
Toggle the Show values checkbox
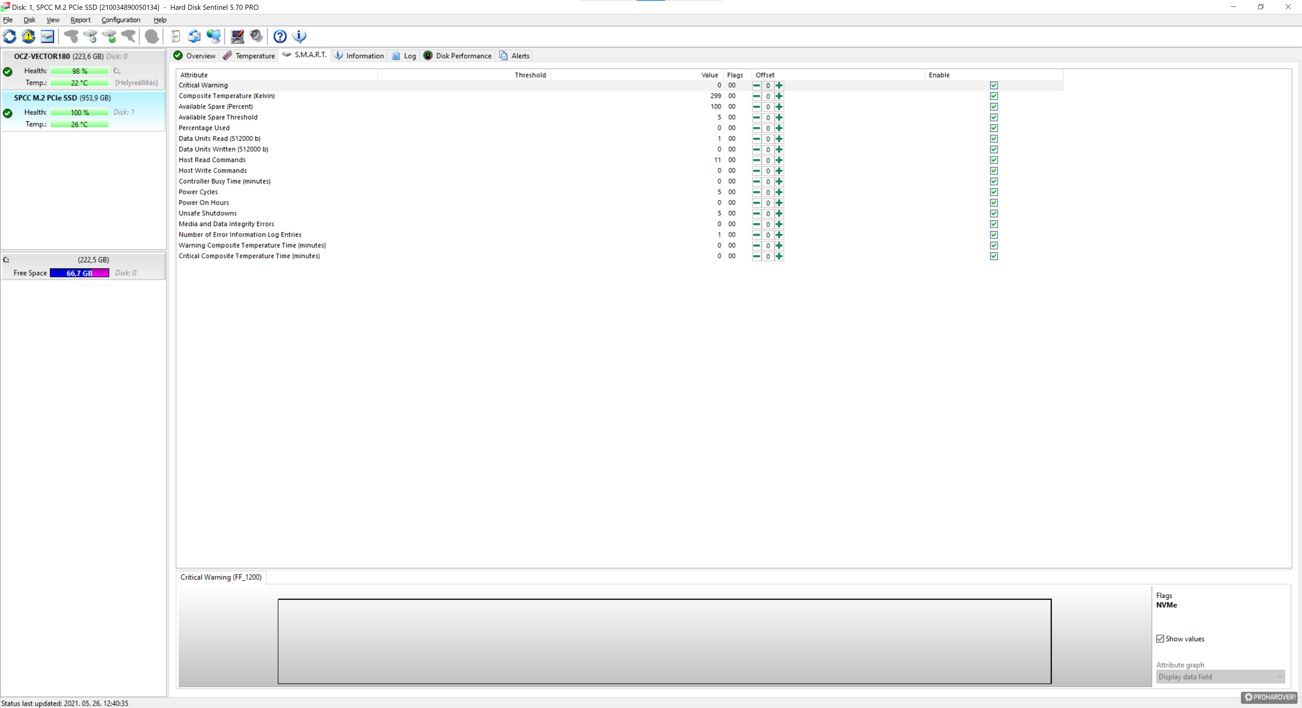[x=1160, y=639]
